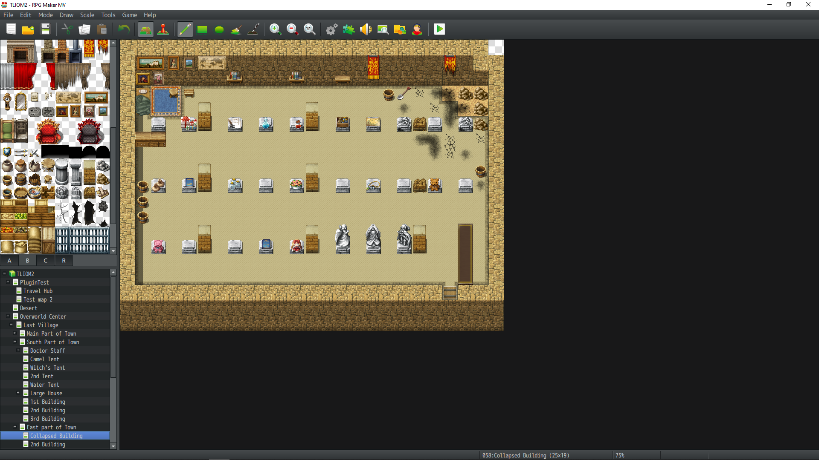Click the Paste clipboard icon
819x460 pixels.
(102, 29)
